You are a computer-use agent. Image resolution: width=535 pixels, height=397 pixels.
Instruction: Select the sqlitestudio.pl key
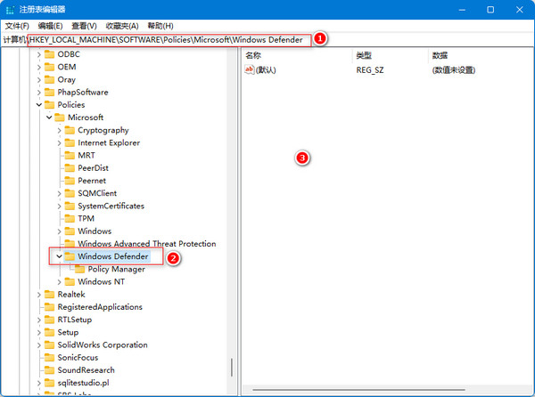83,383
